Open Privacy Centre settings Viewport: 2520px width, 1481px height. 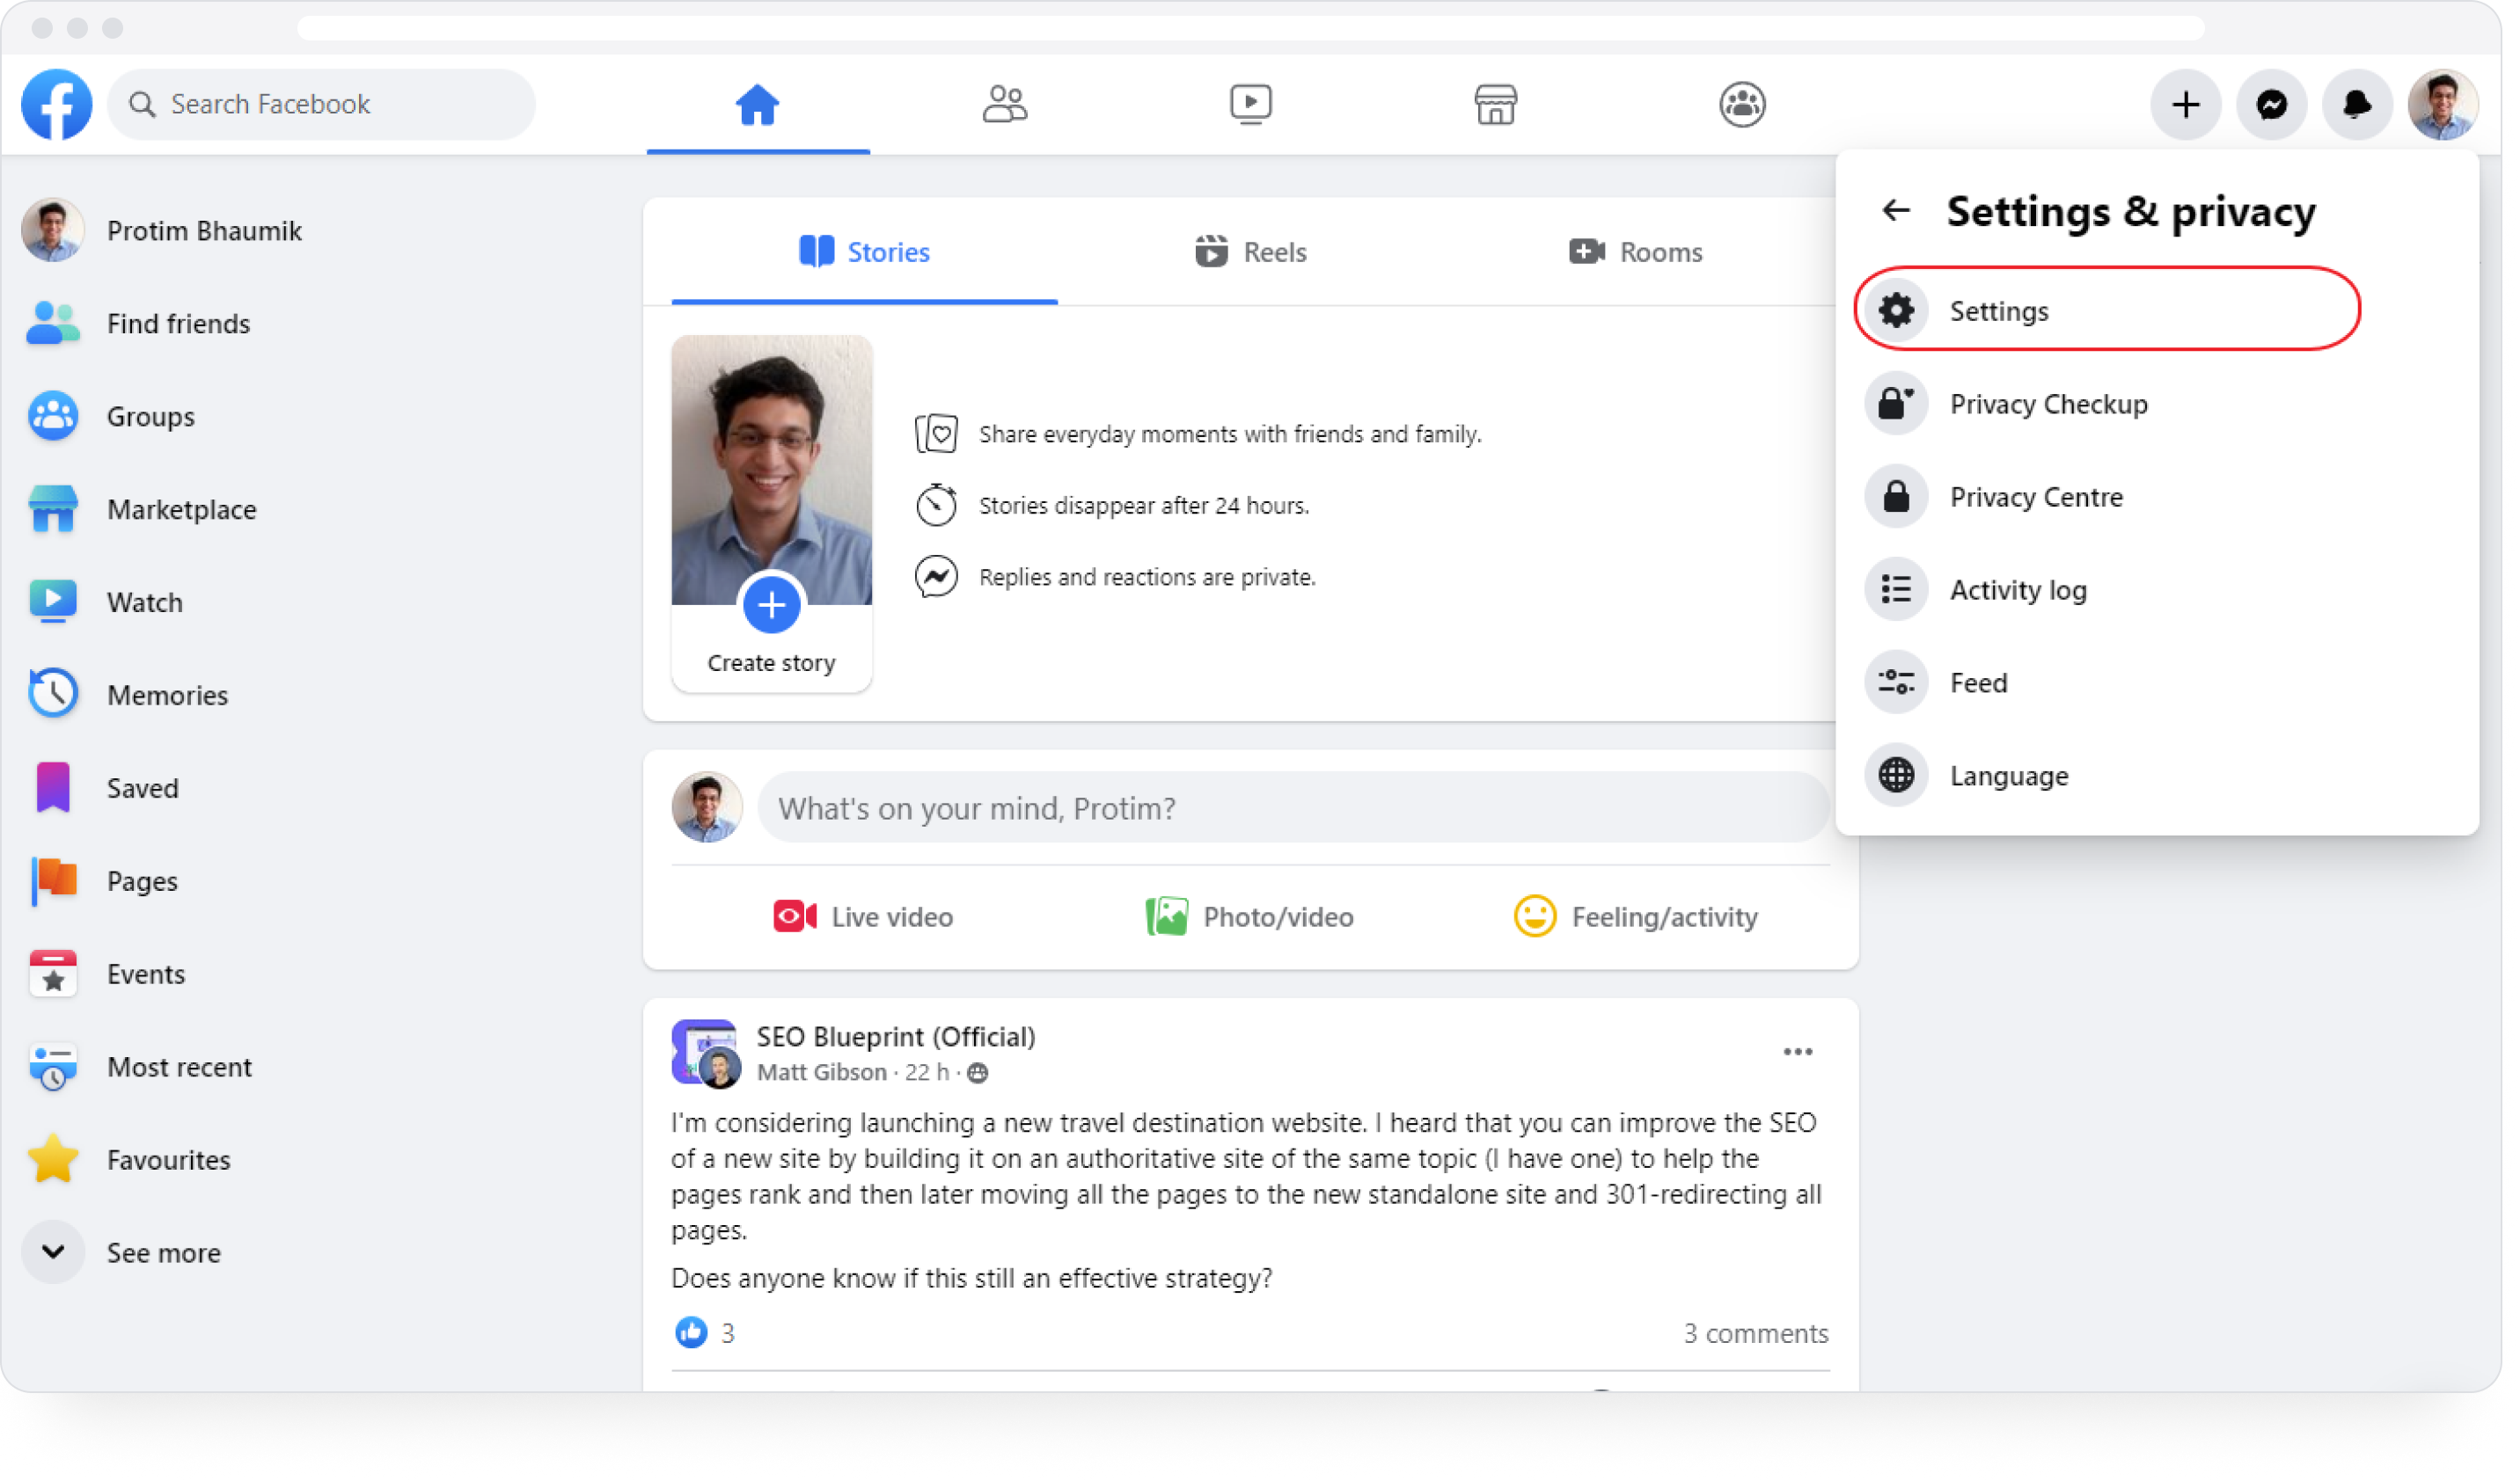[x=2035, y=495]
